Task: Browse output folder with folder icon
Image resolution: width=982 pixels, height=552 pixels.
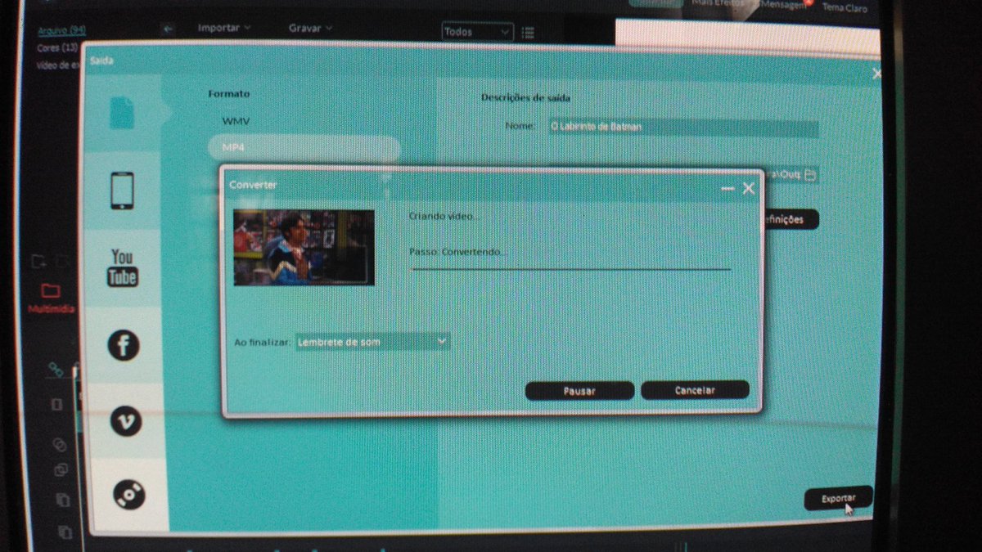Action: coord(810,175)
